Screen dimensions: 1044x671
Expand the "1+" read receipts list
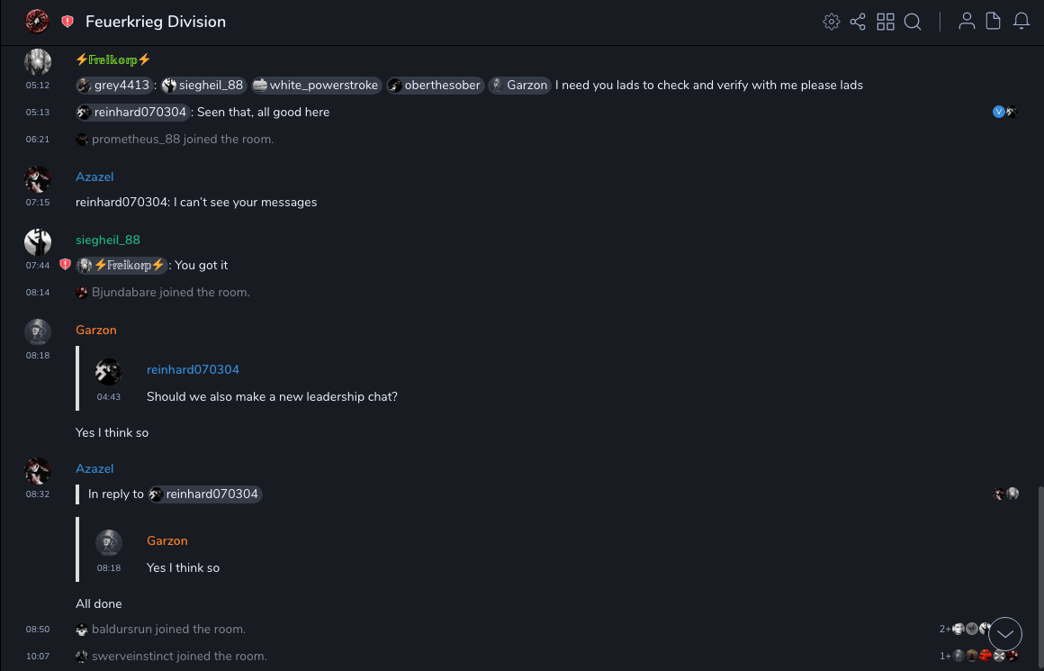point(945,656)
